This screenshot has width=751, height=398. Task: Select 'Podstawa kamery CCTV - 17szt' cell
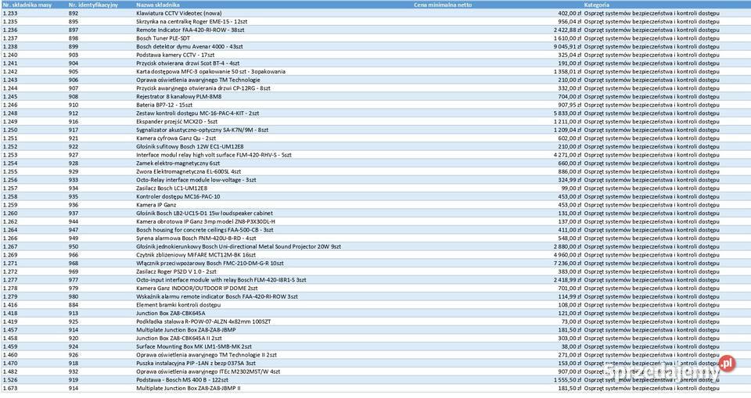tap(175, 55)
